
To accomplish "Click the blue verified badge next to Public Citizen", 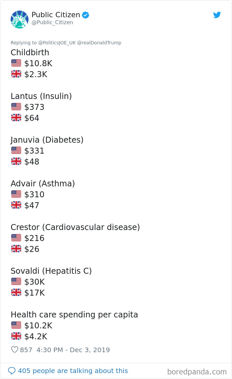I will (85, 15).
